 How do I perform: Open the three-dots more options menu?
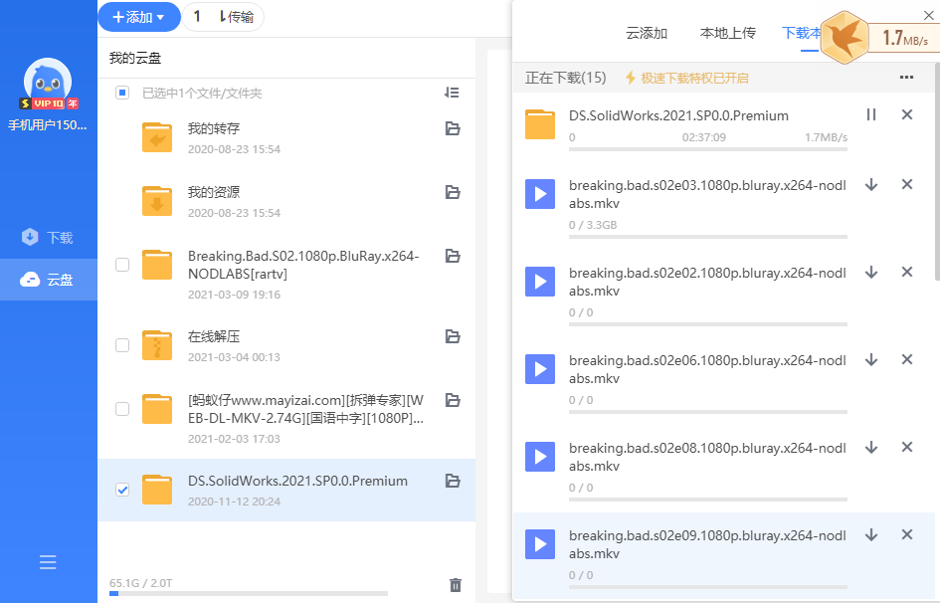click(x=906, y=78)
